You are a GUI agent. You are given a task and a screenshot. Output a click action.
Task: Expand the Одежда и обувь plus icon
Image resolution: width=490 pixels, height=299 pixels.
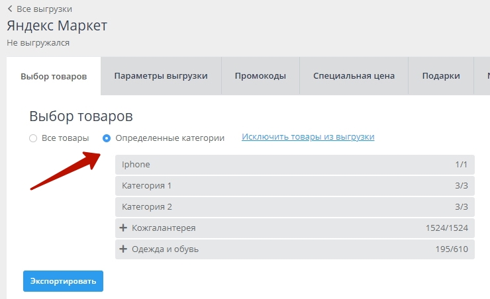click(x=123, y=249)
